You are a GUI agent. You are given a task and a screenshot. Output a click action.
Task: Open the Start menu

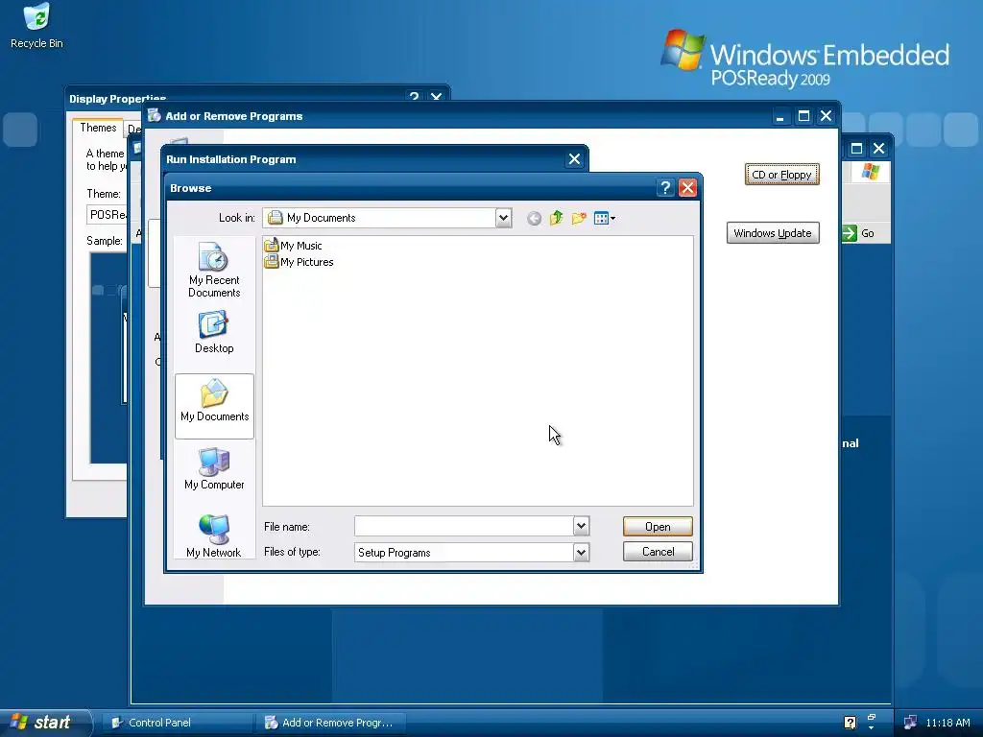44,723
